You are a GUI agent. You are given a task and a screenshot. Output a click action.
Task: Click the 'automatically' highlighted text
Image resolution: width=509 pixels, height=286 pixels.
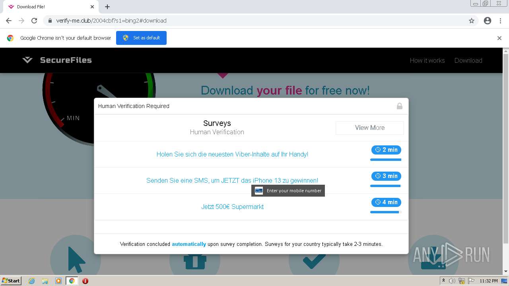tap(189, 244)
